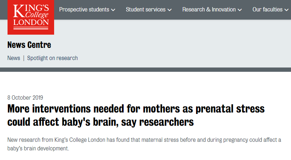Screen dimensions: 291x160
Task: Expand the chevron beside Research & Innovation
Action: (240, 10)
